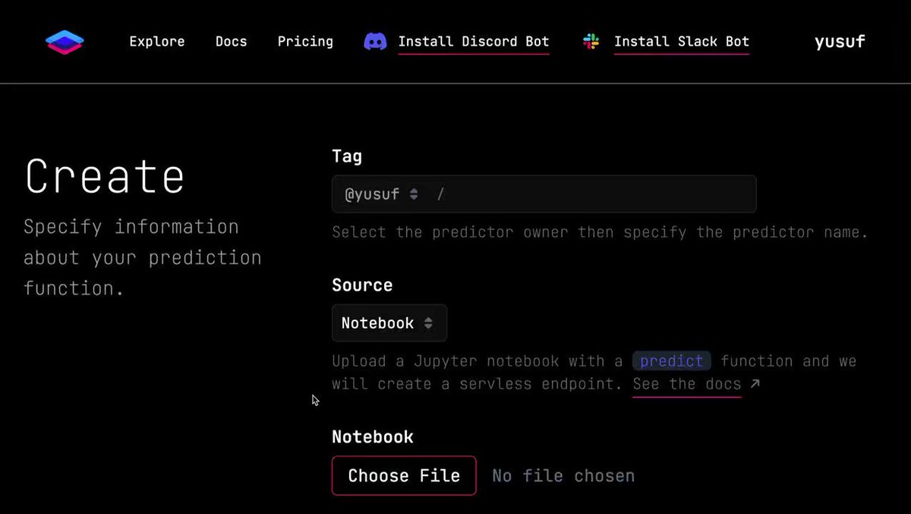Go to Docs in the navigation bar
Image resolution: width=911 pixels, height=514 pixels.
(x=231, y=42)
